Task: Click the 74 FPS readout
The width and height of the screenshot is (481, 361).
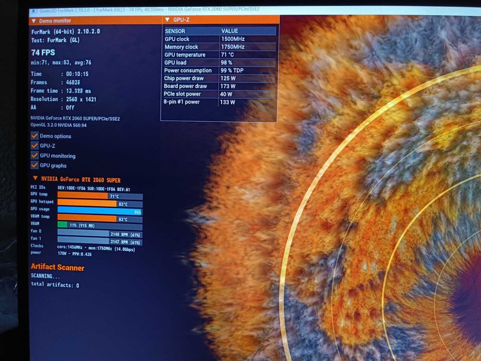Action: 43,53
